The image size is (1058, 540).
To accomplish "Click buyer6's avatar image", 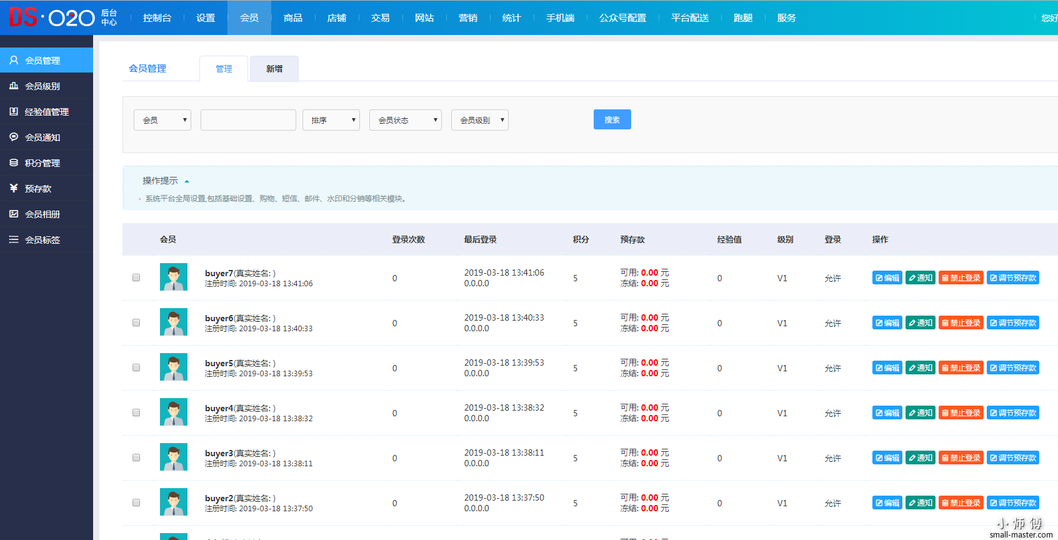I will [174, 322].
